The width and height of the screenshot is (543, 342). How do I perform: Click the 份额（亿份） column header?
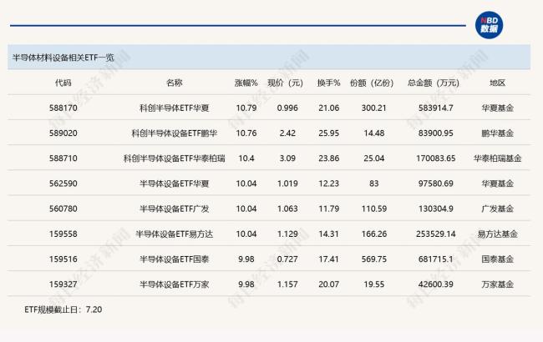tap(372, 83)
